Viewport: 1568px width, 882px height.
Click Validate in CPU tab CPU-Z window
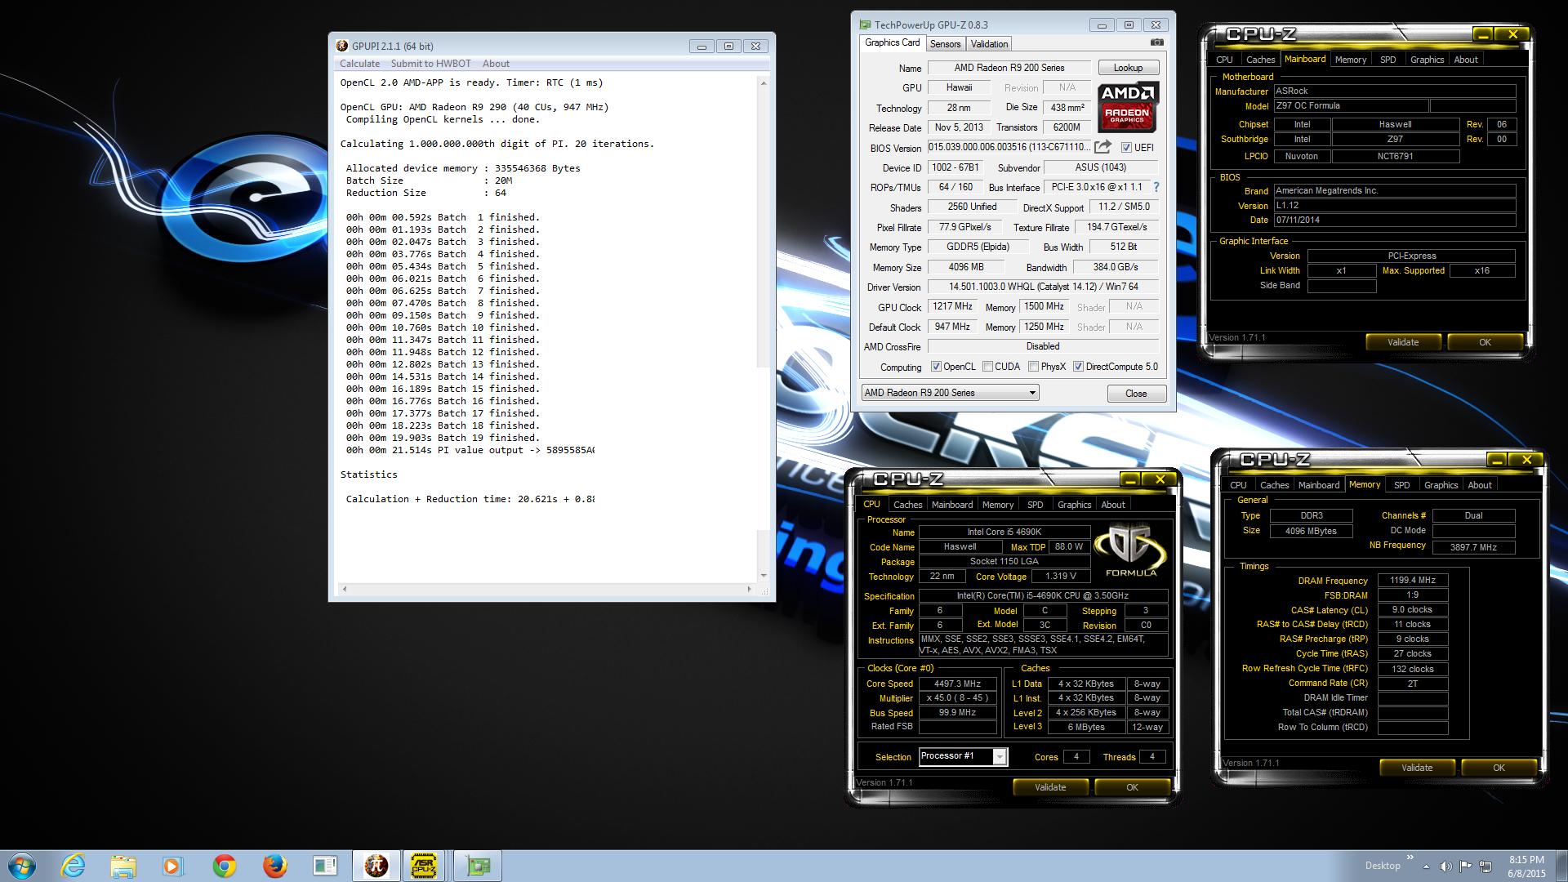[x=1050, y=787]
